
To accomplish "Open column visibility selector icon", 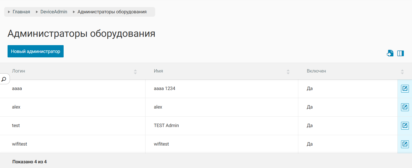I will click(401, 53).
